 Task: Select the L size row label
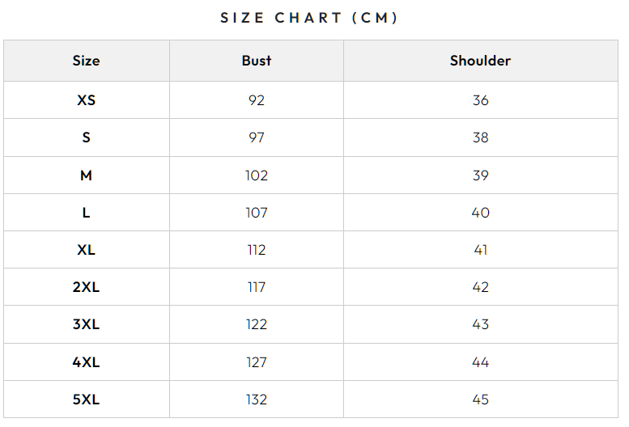coord(86,213)
